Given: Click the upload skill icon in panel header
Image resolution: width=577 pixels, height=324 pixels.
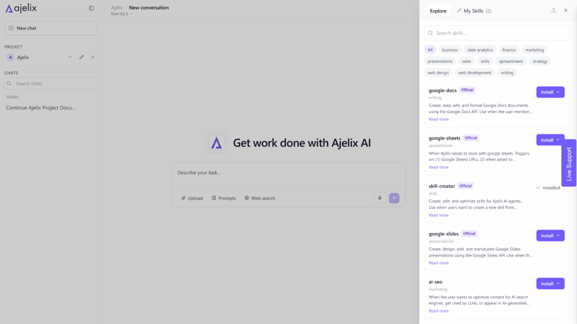Looking at the screenshot, I should click(x=553, y=11).
